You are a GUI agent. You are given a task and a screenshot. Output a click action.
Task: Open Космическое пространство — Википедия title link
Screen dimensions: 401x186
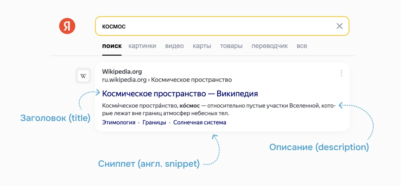coord(180,94)
